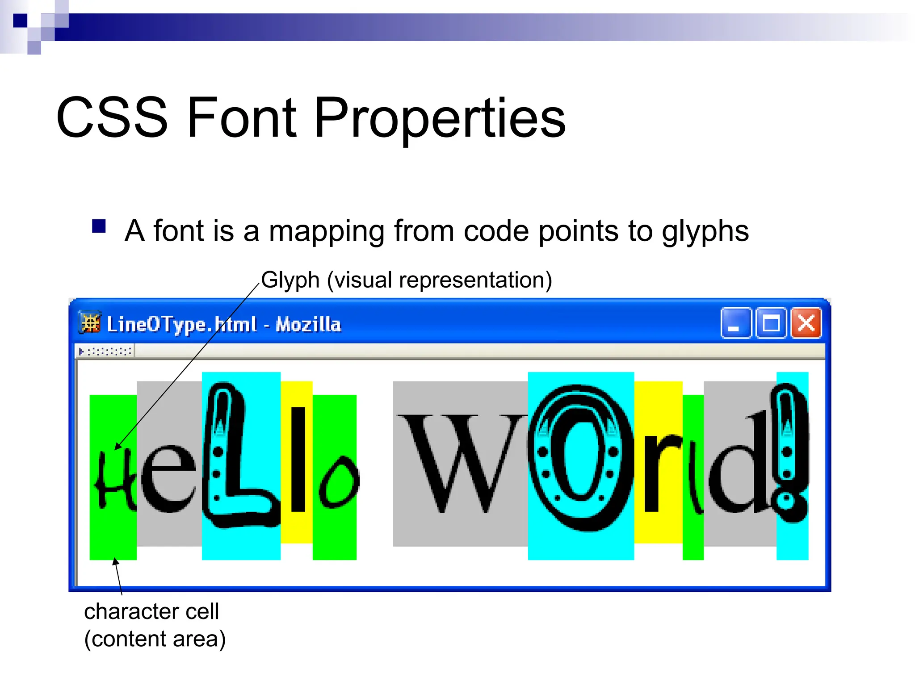
Task: Maximize the LineOType.html Mozilla window
Action: click(771, 323)
